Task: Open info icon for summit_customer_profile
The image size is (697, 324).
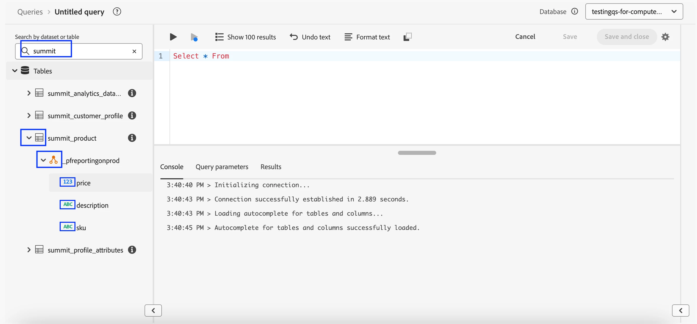Action: [x=132, y=115]
